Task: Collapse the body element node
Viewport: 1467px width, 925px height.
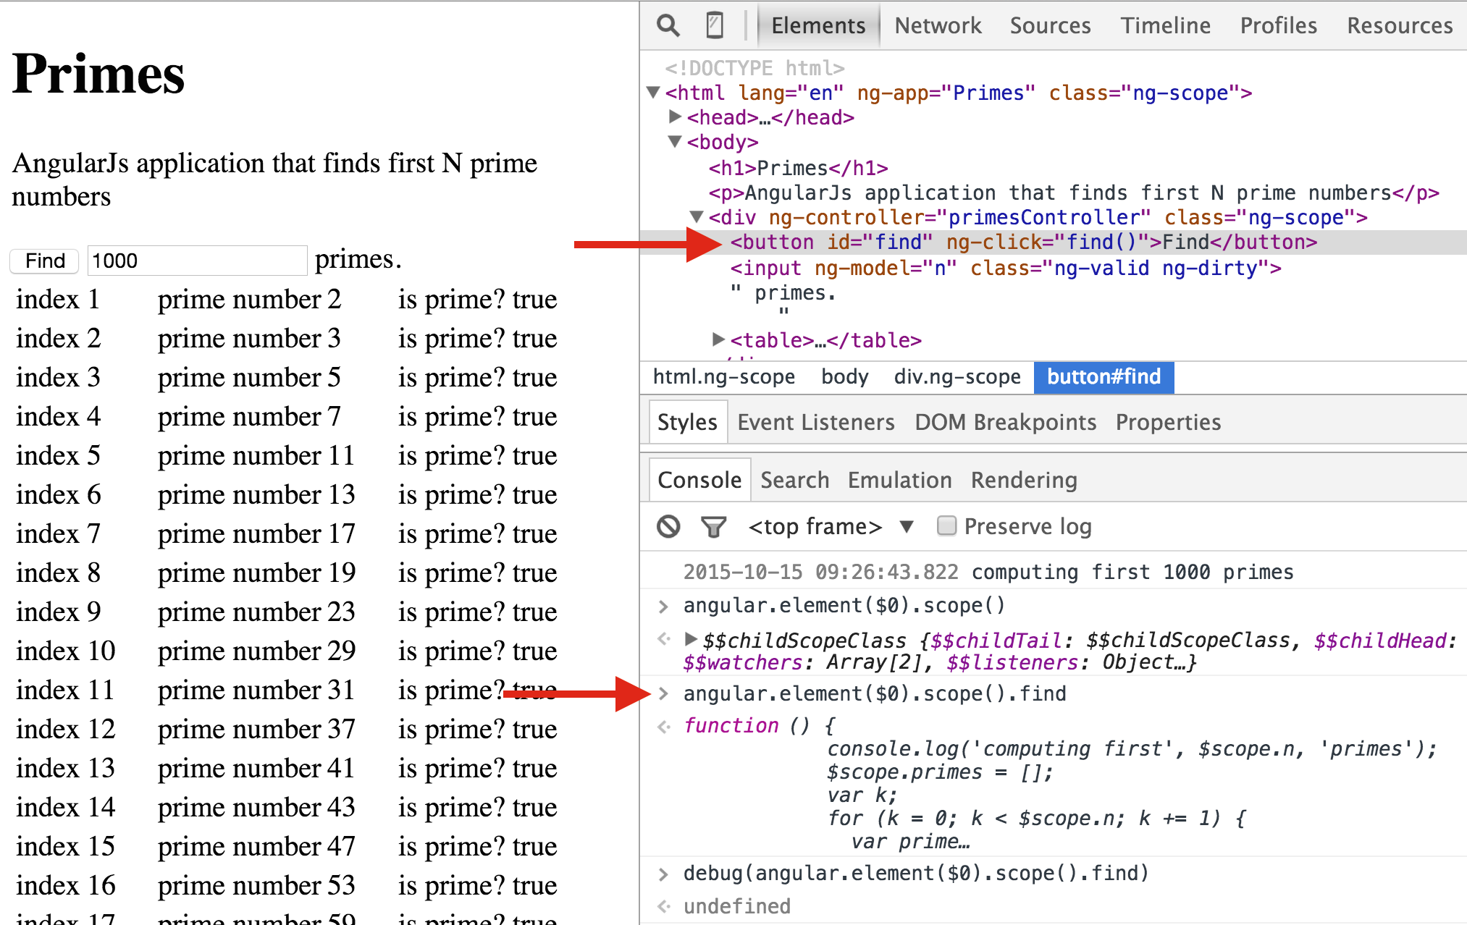Action: pos(675,142)
